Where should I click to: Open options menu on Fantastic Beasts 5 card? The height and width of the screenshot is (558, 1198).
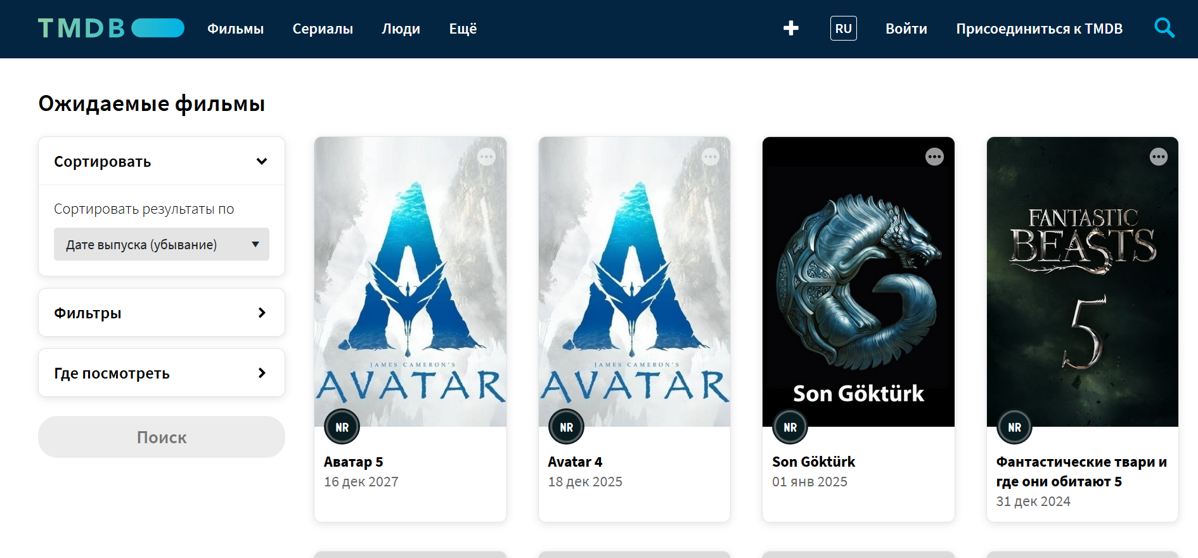tap(1158, 157)
